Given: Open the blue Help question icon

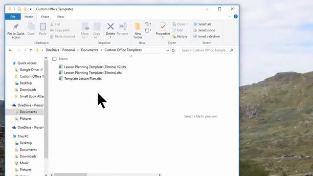Looking at the screenshot, I should (236, 17).
